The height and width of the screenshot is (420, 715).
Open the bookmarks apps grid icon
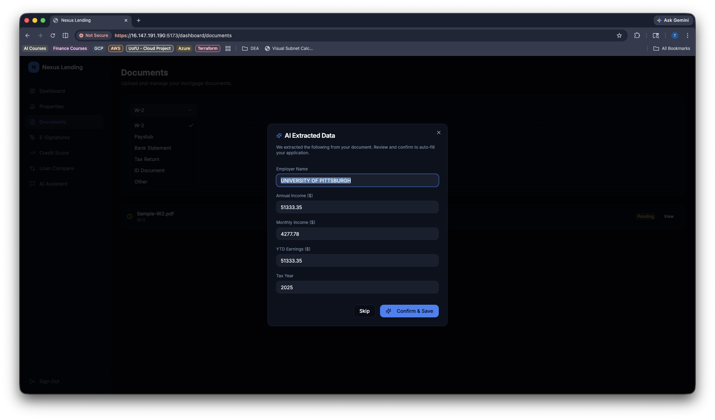point(228,49)
